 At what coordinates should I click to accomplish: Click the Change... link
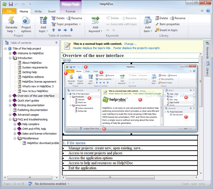click(130, 44)
